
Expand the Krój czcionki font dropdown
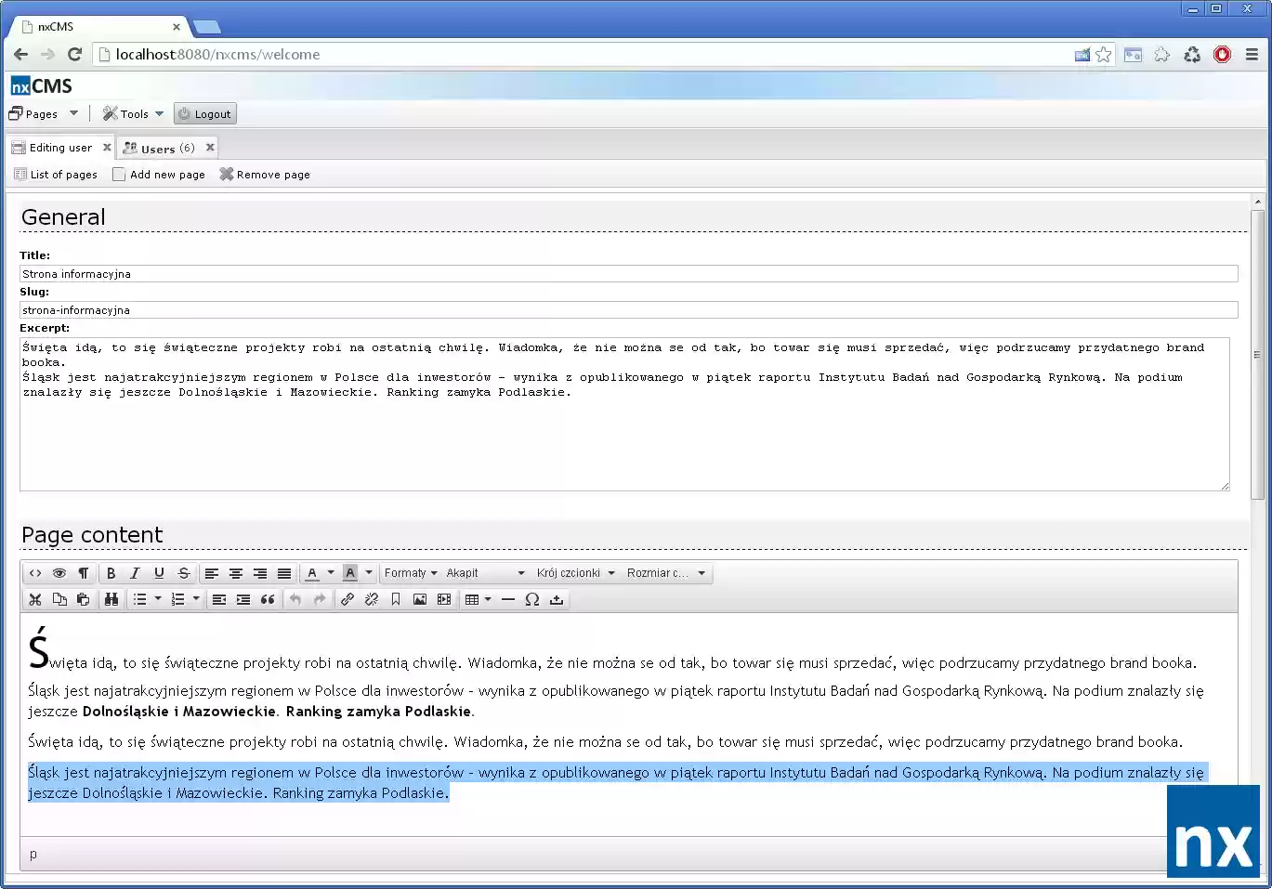[x=574, y=573]
